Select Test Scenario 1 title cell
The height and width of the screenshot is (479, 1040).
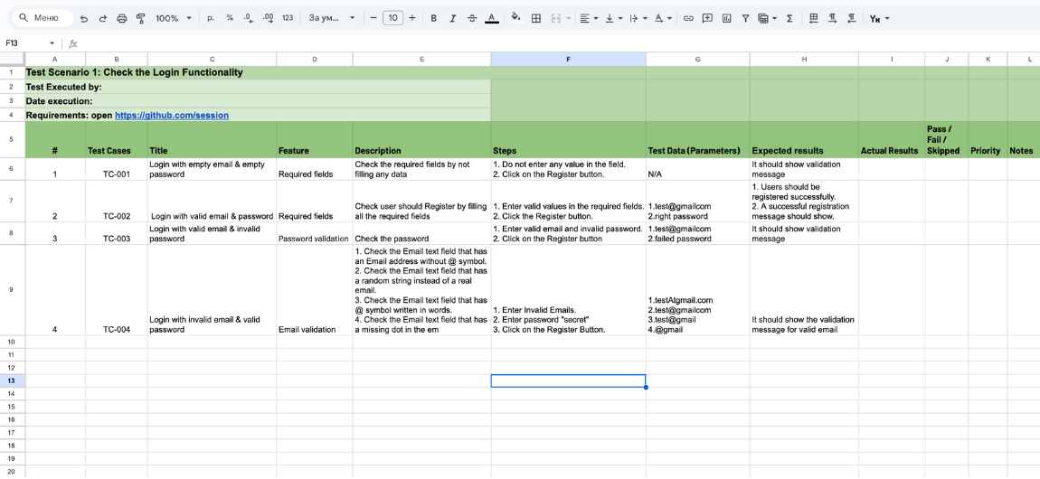(x=258, y=72)
